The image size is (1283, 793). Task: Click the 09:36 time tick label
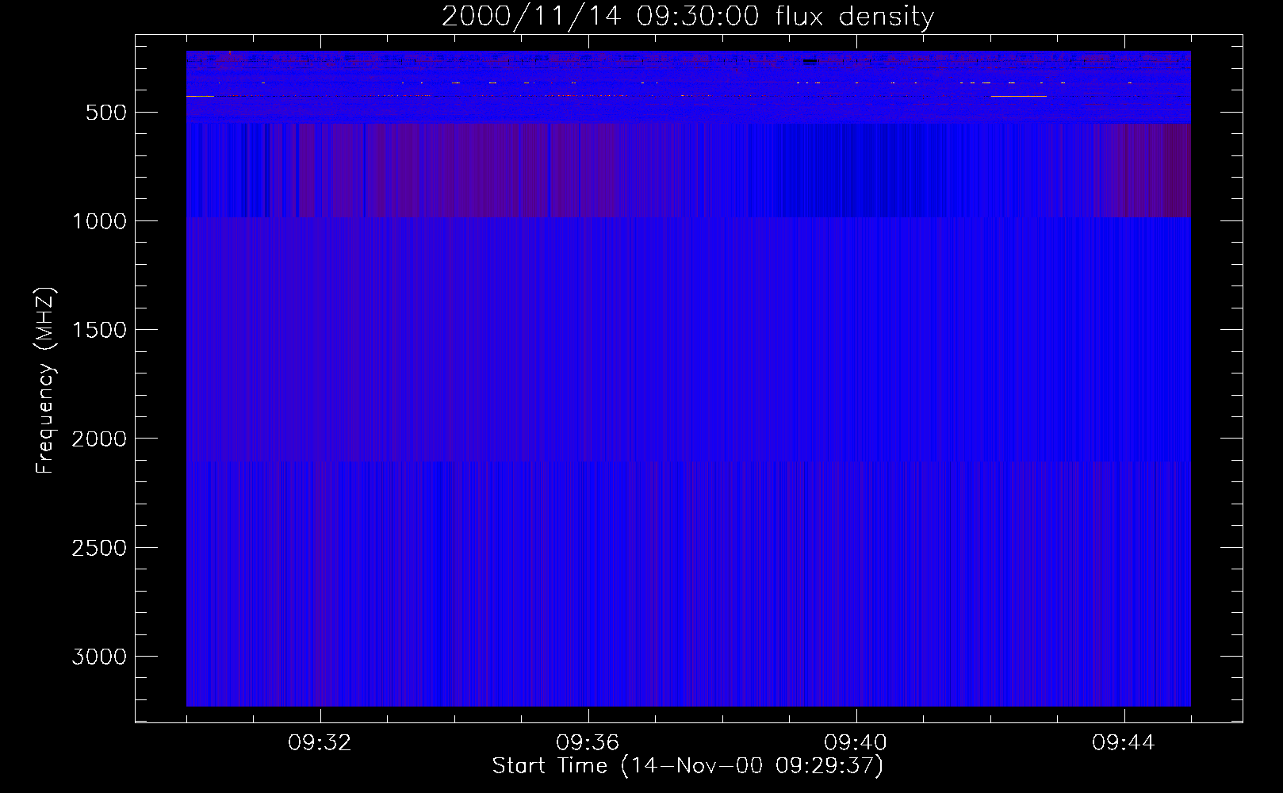pos(588,743)
